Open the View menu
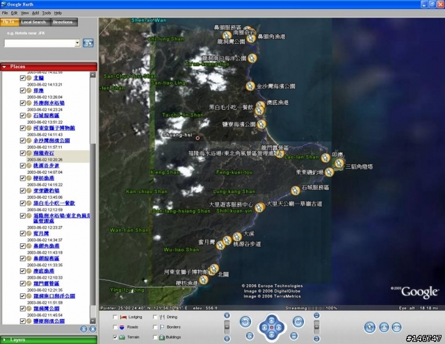The width and height of the screenshot is (445, 344). [25, 13]
